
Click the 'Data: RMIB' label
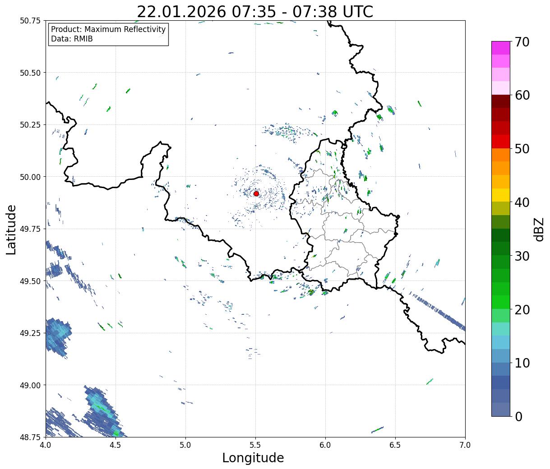(72, 39)
